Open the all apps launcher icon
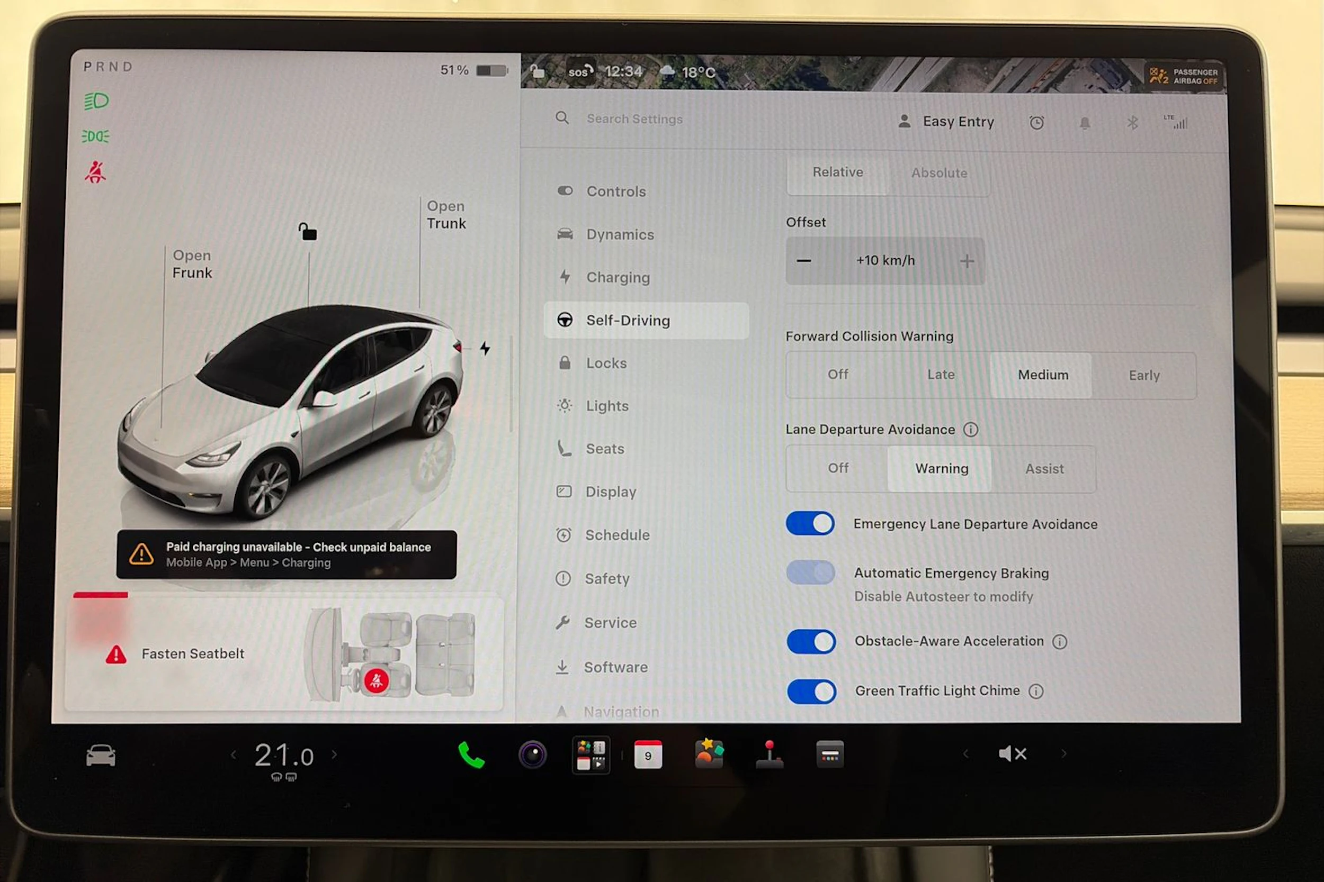This screenshot has height=882, width=1324. coord(591,755)
